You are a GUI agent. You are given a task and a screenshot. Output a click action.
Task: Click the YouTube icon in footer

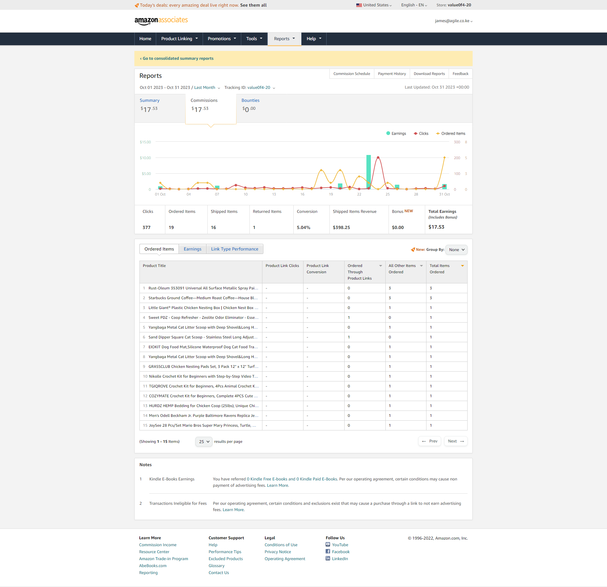[328, 544]
